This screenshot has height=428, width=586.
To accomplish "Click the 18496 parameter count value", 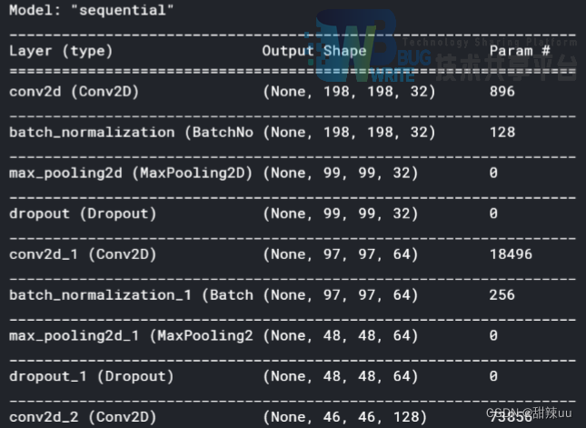I will [511, 254].
